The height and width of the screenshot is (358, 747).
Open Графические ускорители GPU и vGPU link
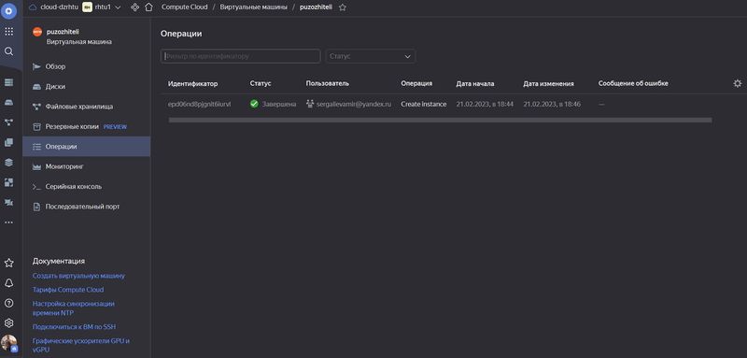81,345
